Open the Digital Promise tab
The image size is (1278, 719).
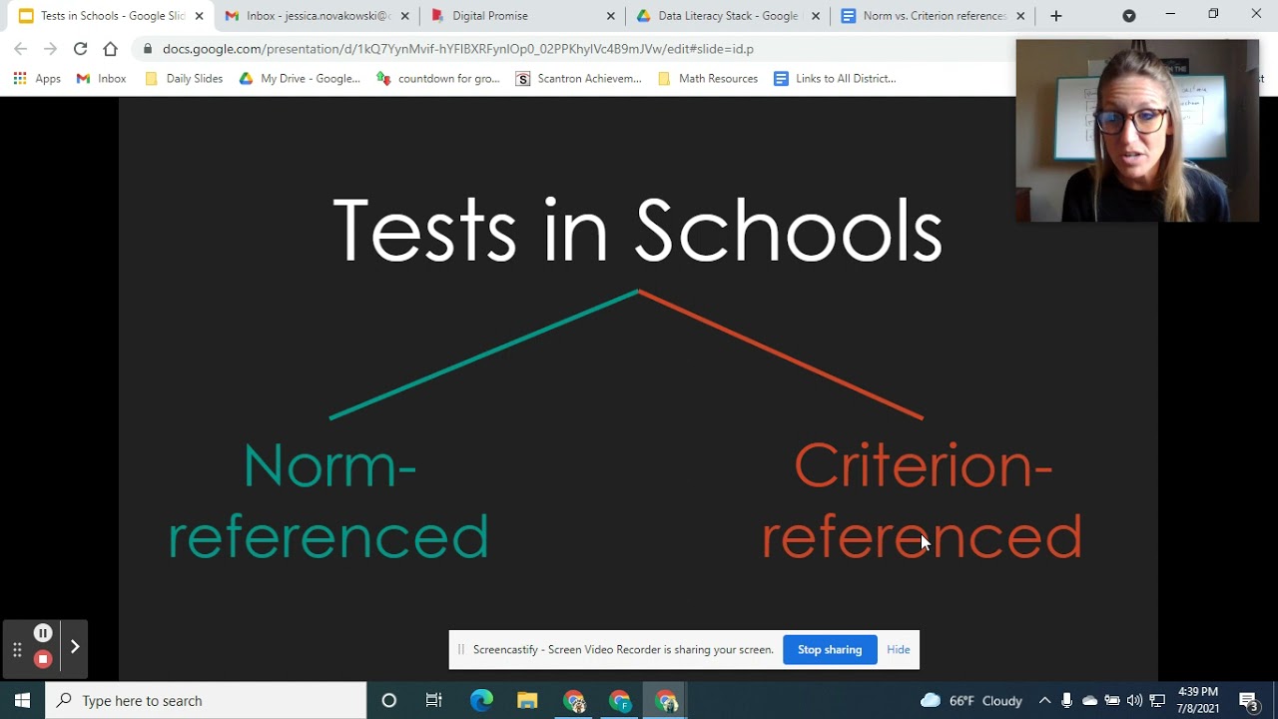(519, 16)
